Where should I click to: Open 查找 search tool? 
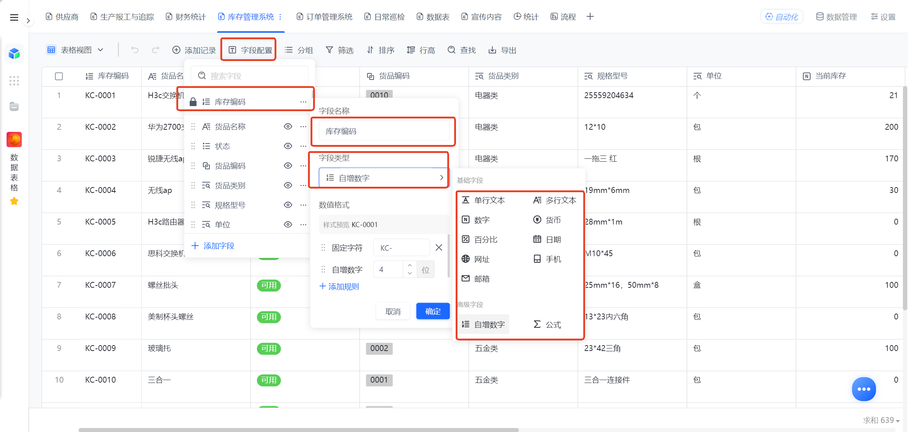(x=461, y=50)
